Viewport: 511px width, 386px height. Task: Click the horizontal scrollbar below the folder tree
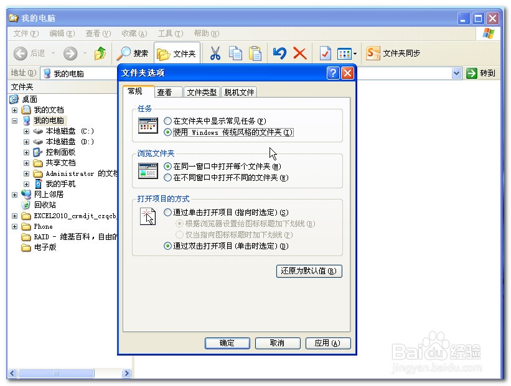tap(56, 373)
